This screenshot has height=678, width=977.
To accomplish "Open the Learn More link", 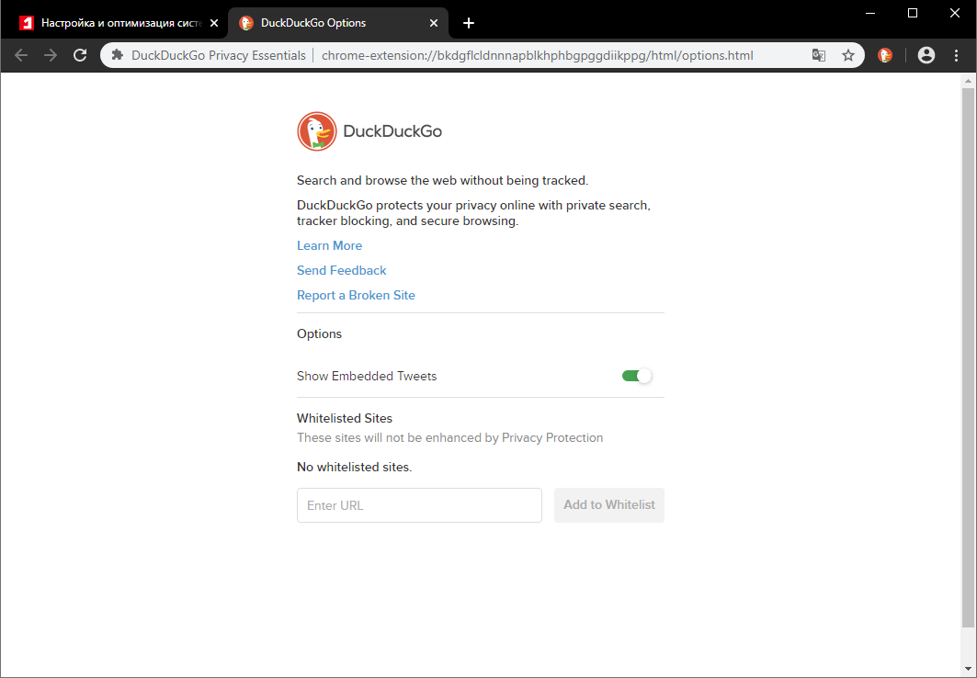I will (329, 246).
